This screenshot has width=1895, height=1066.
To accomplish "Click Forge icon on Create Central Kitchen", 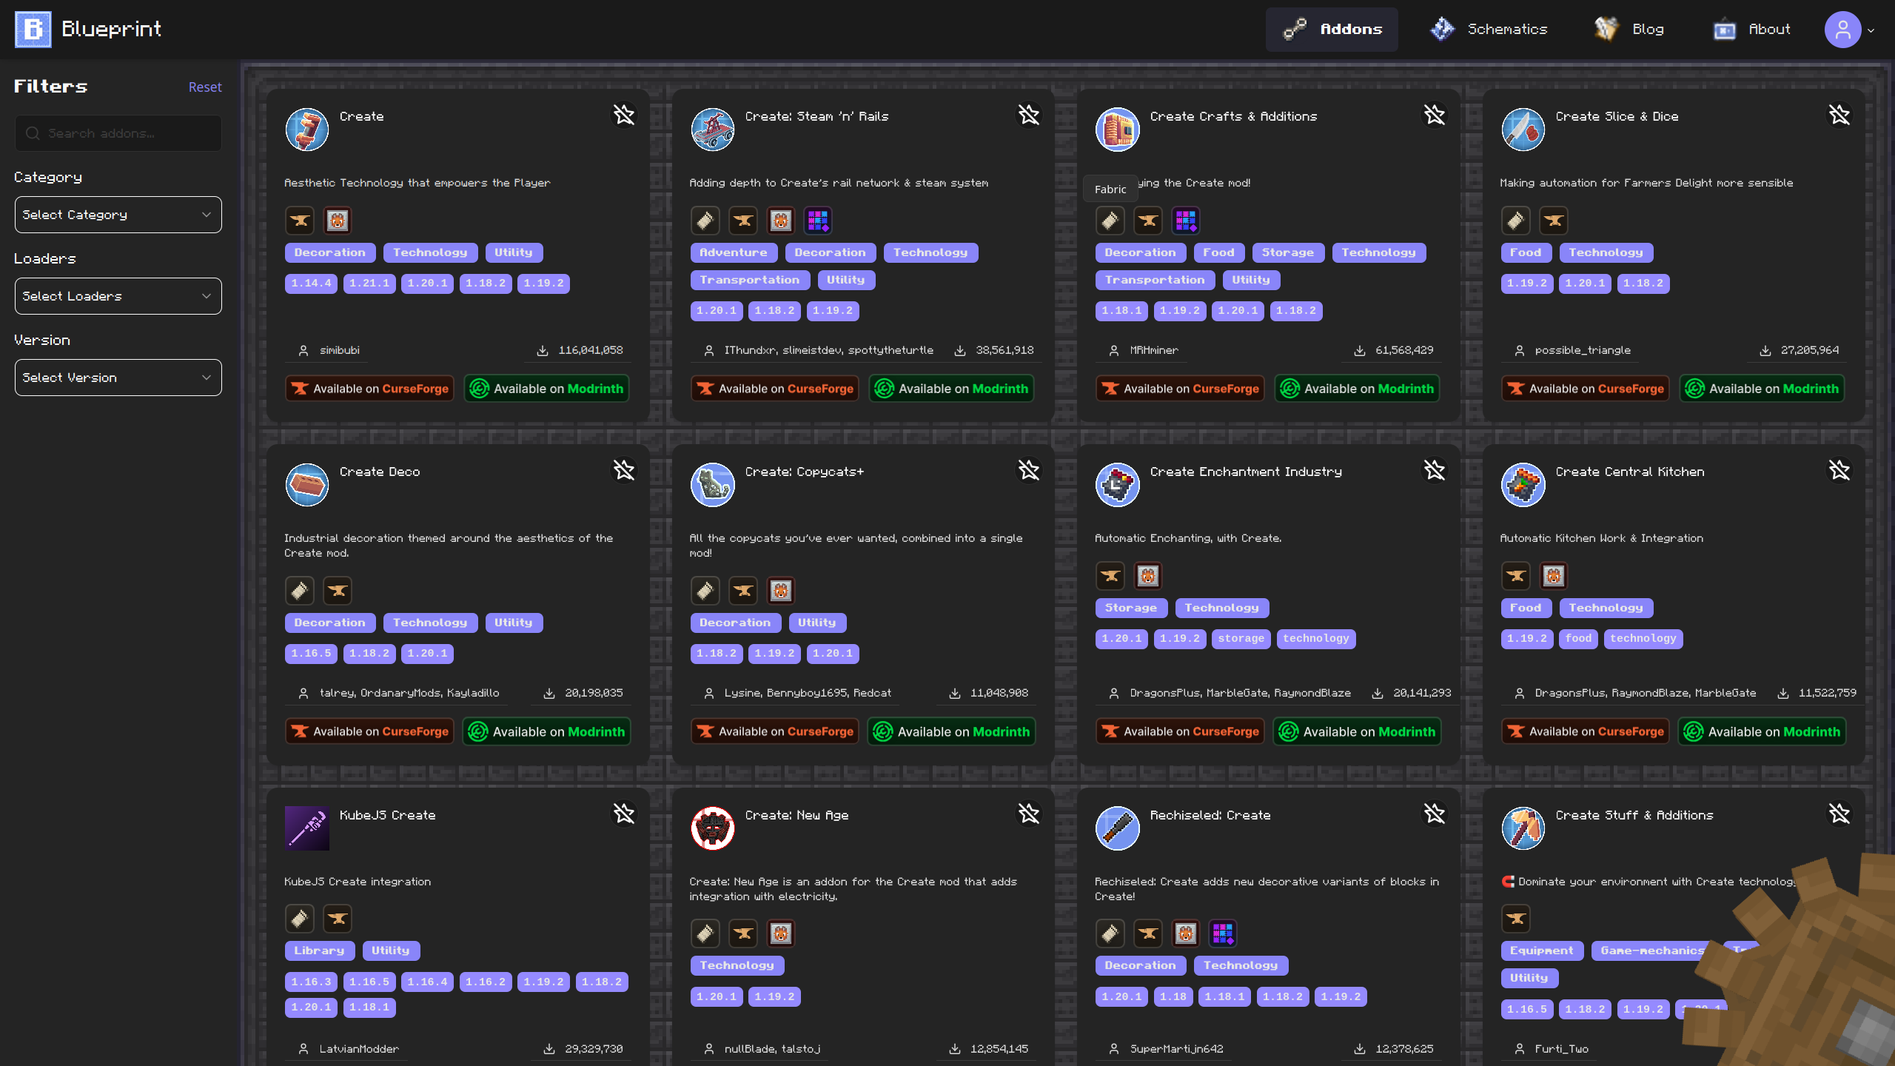I will [x=1516, y=576].
